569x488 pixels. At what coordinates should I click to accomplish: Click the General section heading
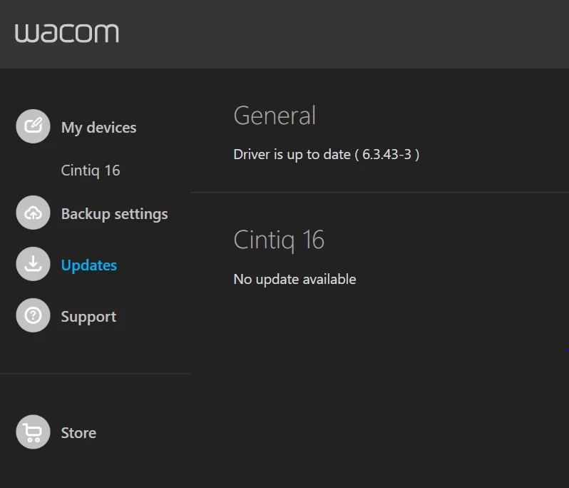(275, 116)
